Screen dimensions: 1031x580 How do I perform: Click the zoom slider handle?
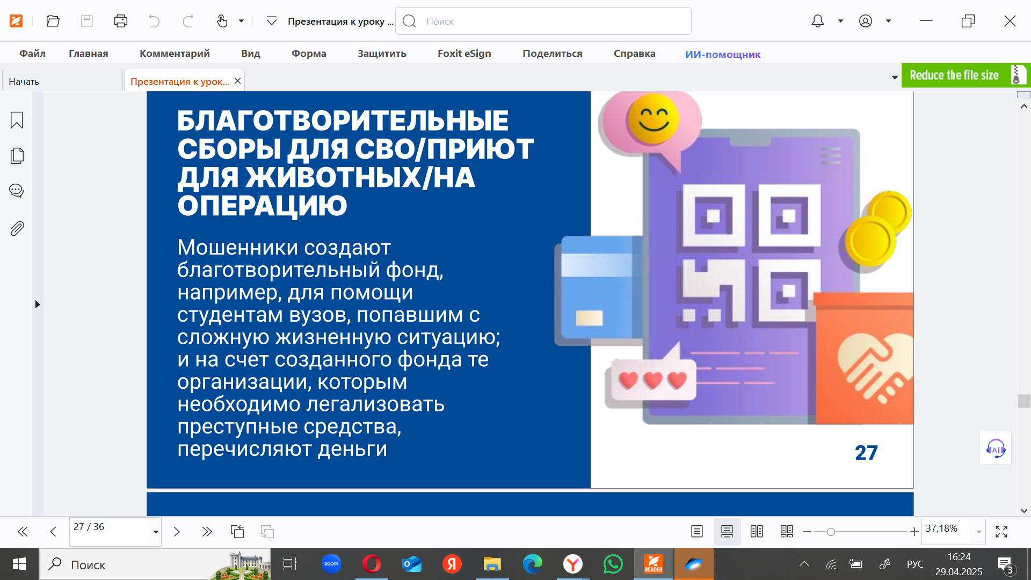(x=831, y=532)
